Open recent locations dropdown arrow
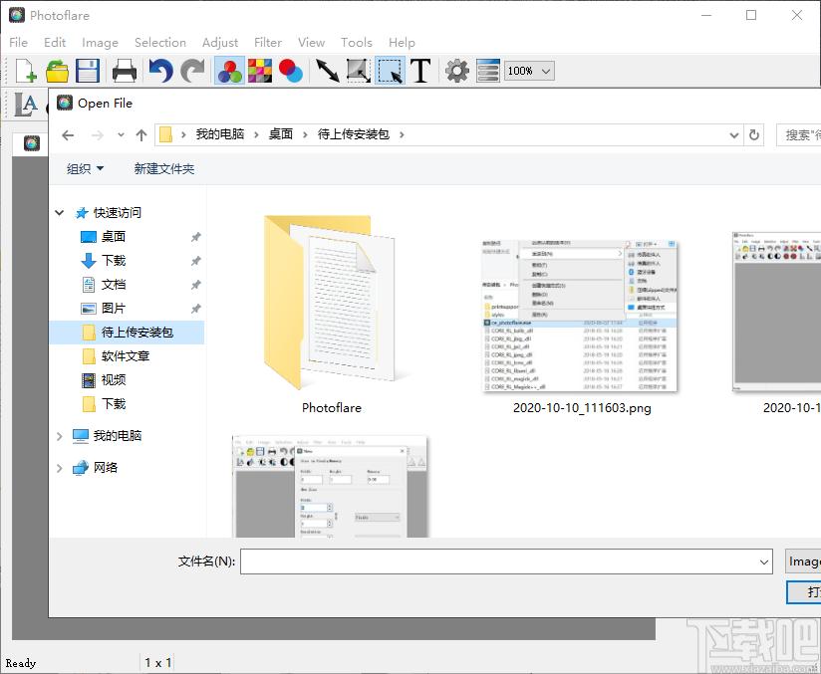The height and width of the screenshot is (674, 821). [121, 135]
